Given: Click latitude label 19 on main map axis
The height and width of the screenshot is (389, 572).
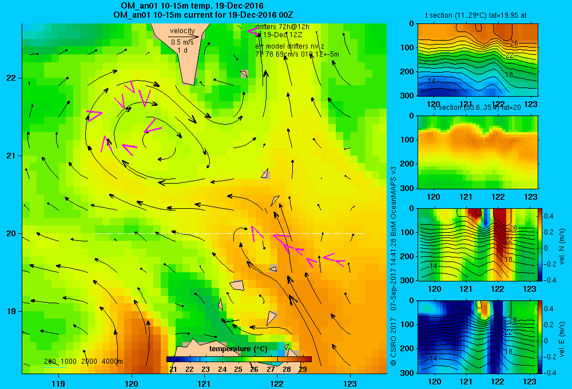Looking at the screenshot, I should tap(11, 311).
